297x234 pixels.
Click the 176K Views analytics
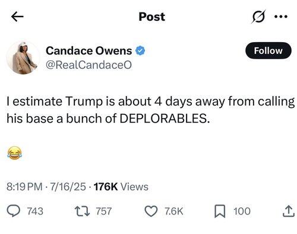[121, 187]
